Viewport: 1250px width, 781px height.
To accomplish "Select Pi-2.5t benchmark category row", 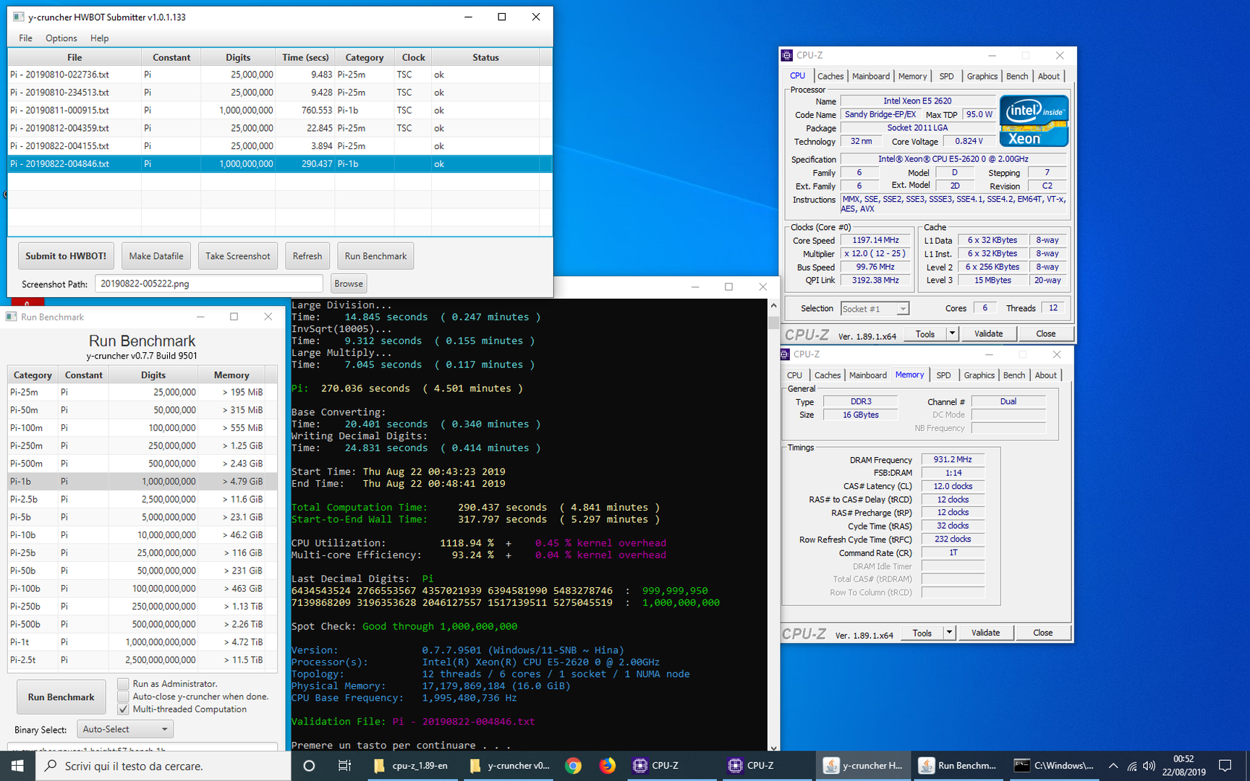I will pyautogui.click(x=143, y=660).
